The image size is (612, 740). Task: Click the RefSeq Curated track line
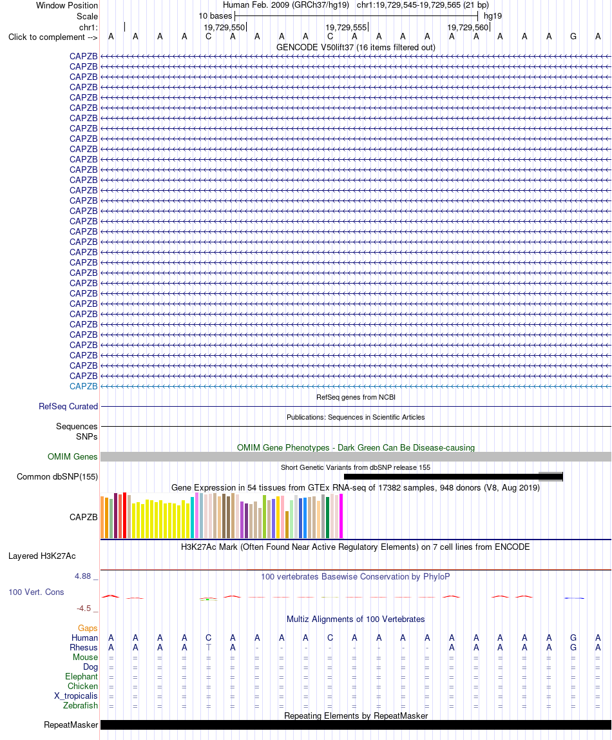click(356, 406)
